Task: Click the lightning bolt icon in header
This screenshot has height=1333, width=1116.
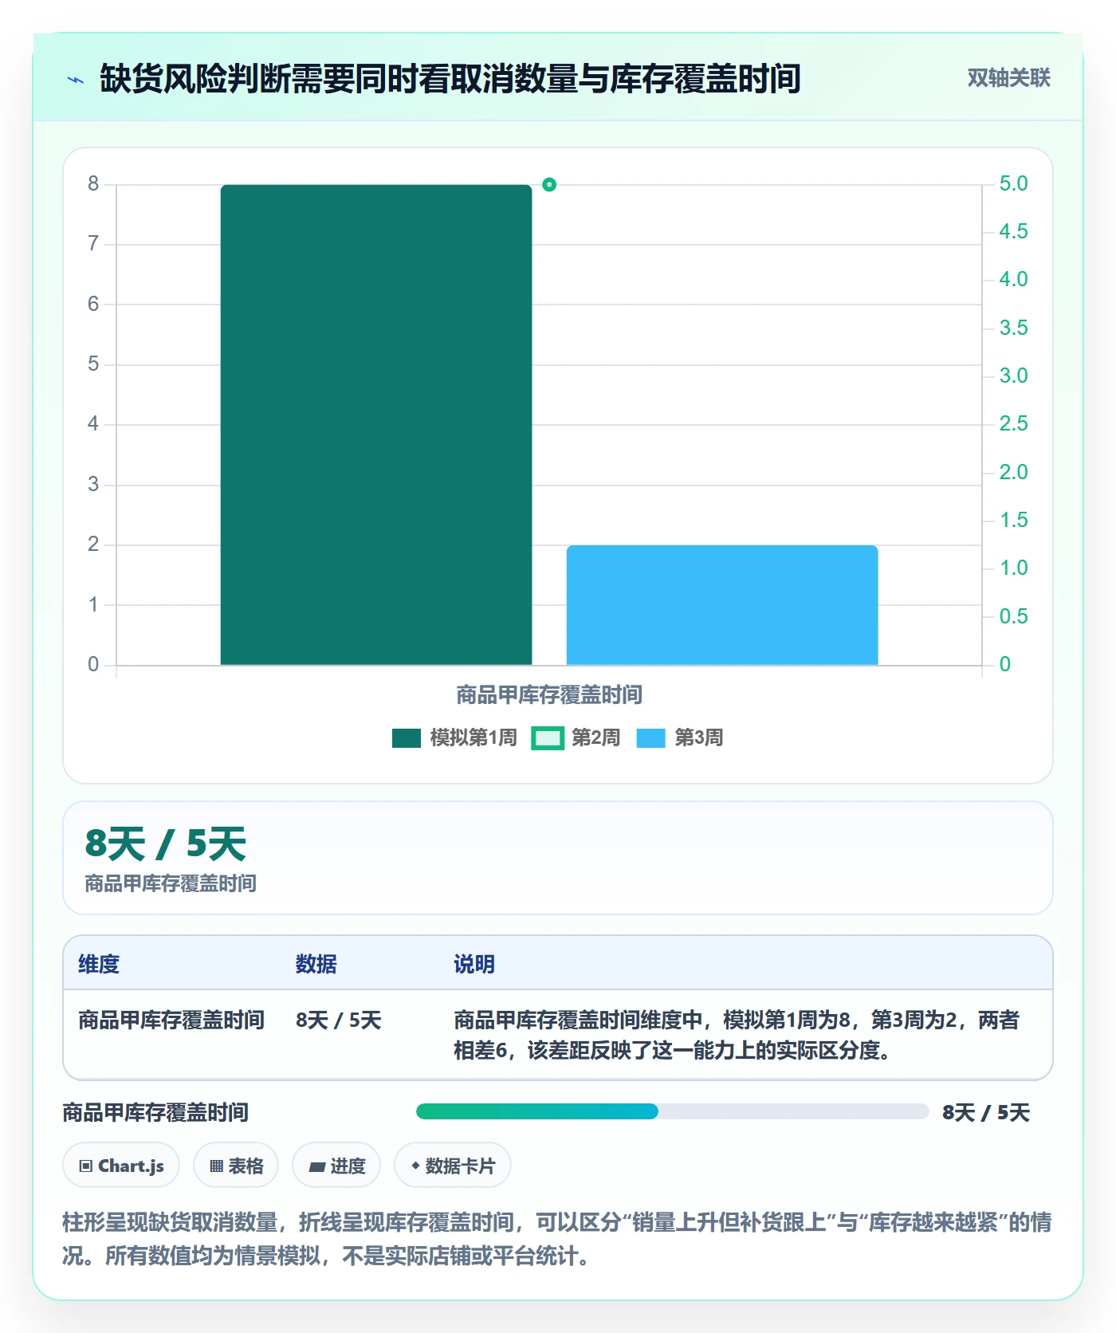Action: click(76, 80)
